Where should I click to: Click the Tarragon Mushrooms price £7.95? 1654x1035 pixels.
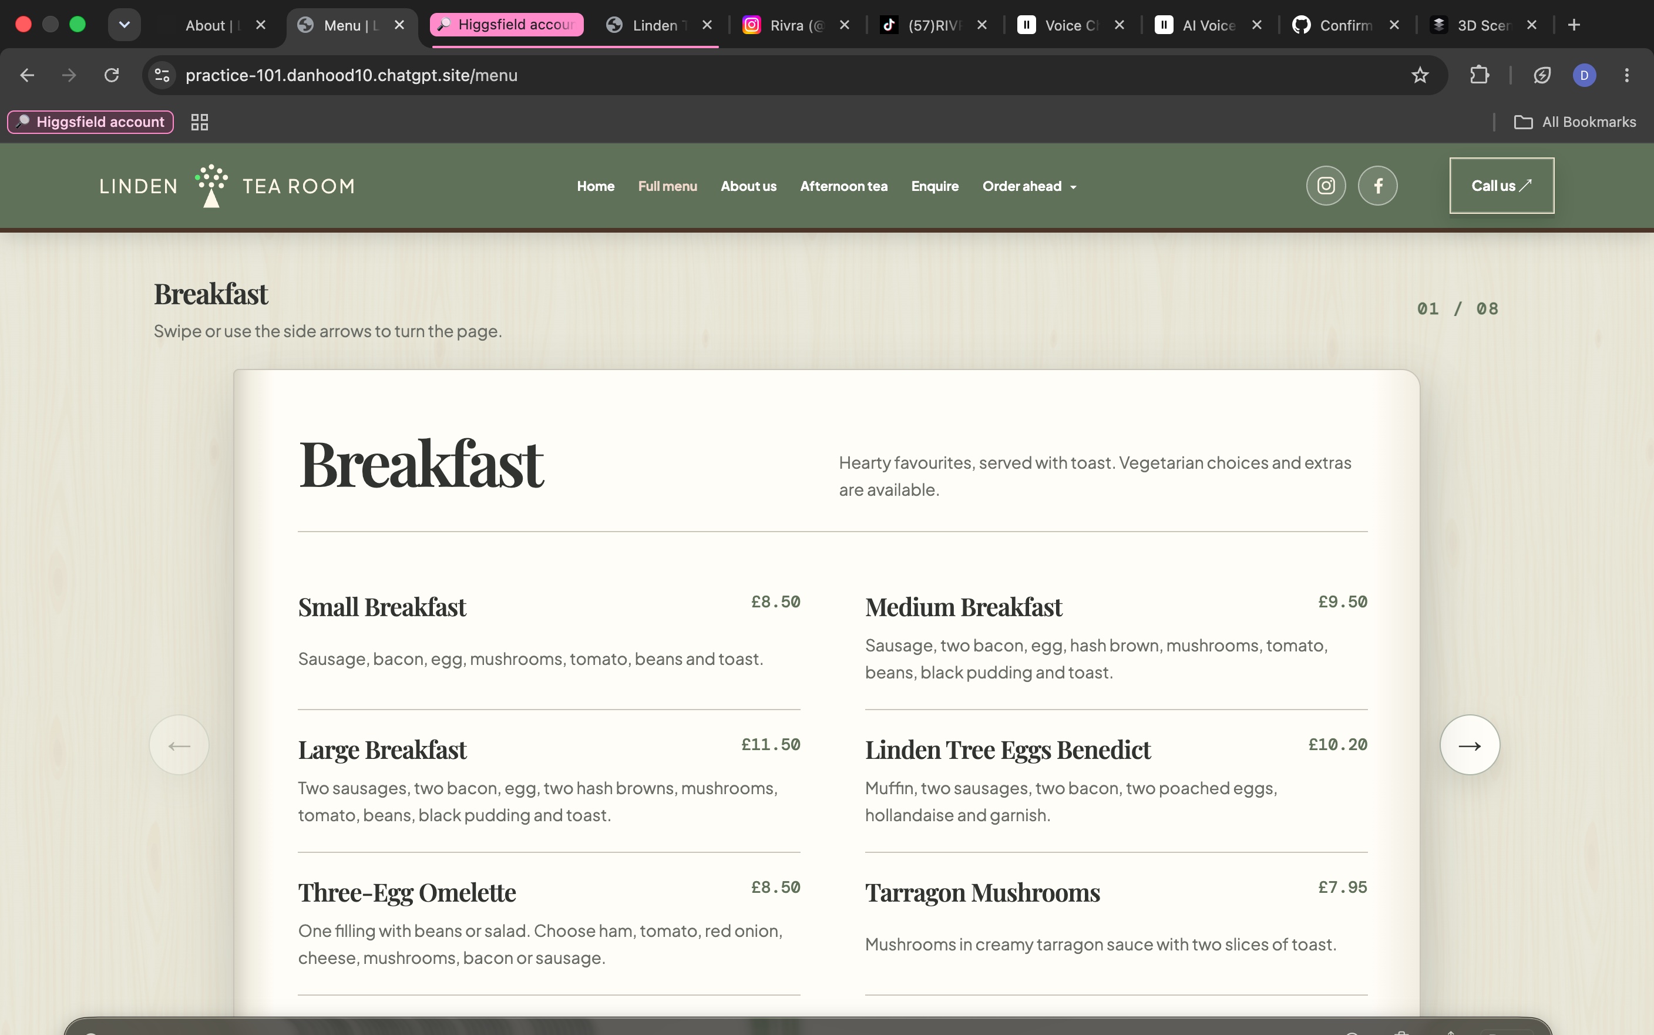tap(1342, 887)
